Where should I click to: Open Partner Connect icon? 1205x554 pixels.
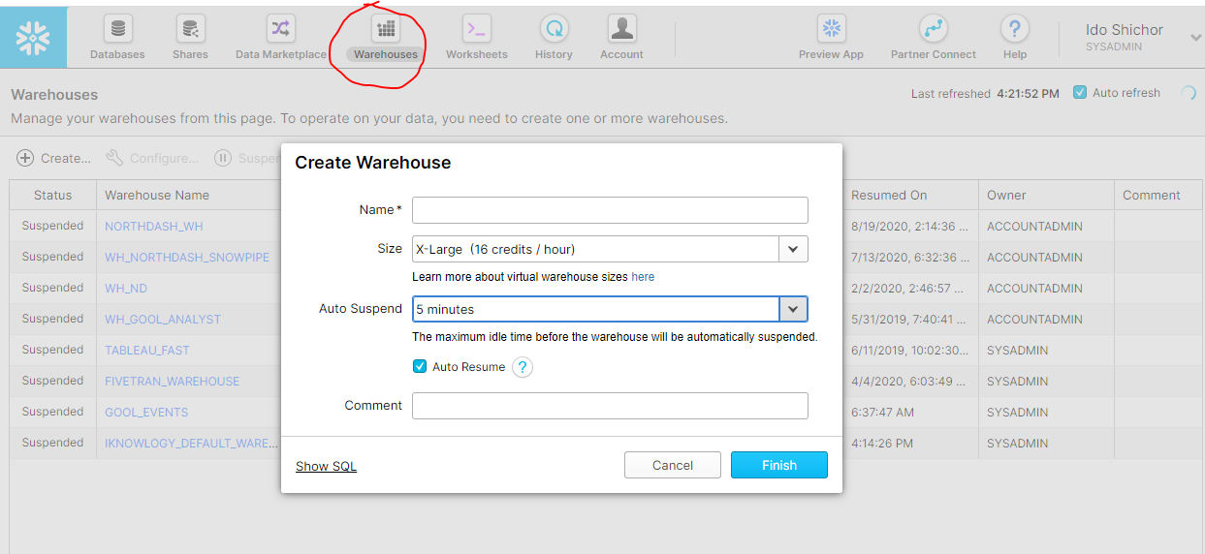coord(934,29)
